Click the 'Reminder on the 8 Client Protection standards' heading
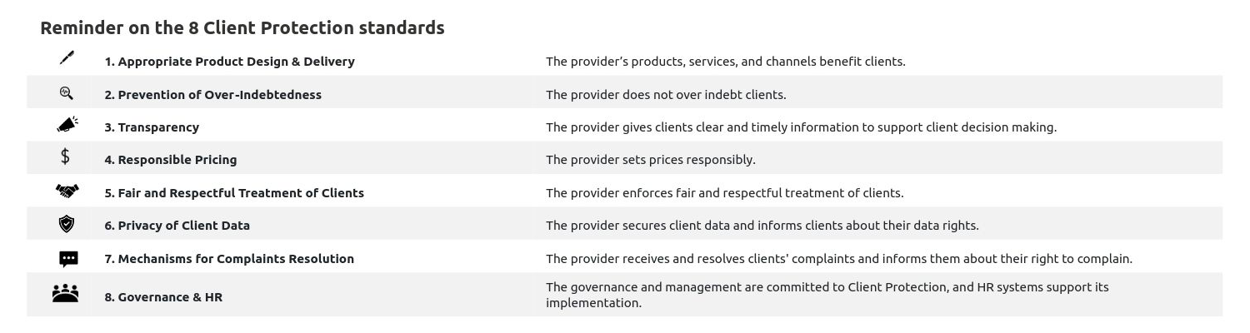The image size is (1250, 333). click(x=242, y=28)
